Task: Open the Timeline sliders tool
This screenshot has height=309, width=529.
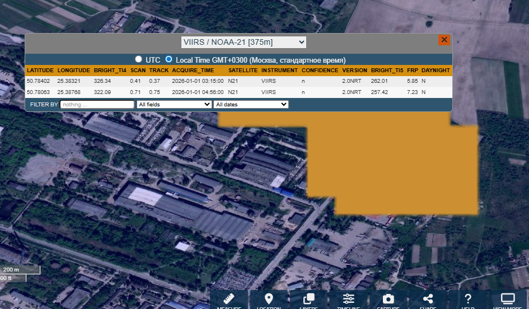Action: [348, 300]
